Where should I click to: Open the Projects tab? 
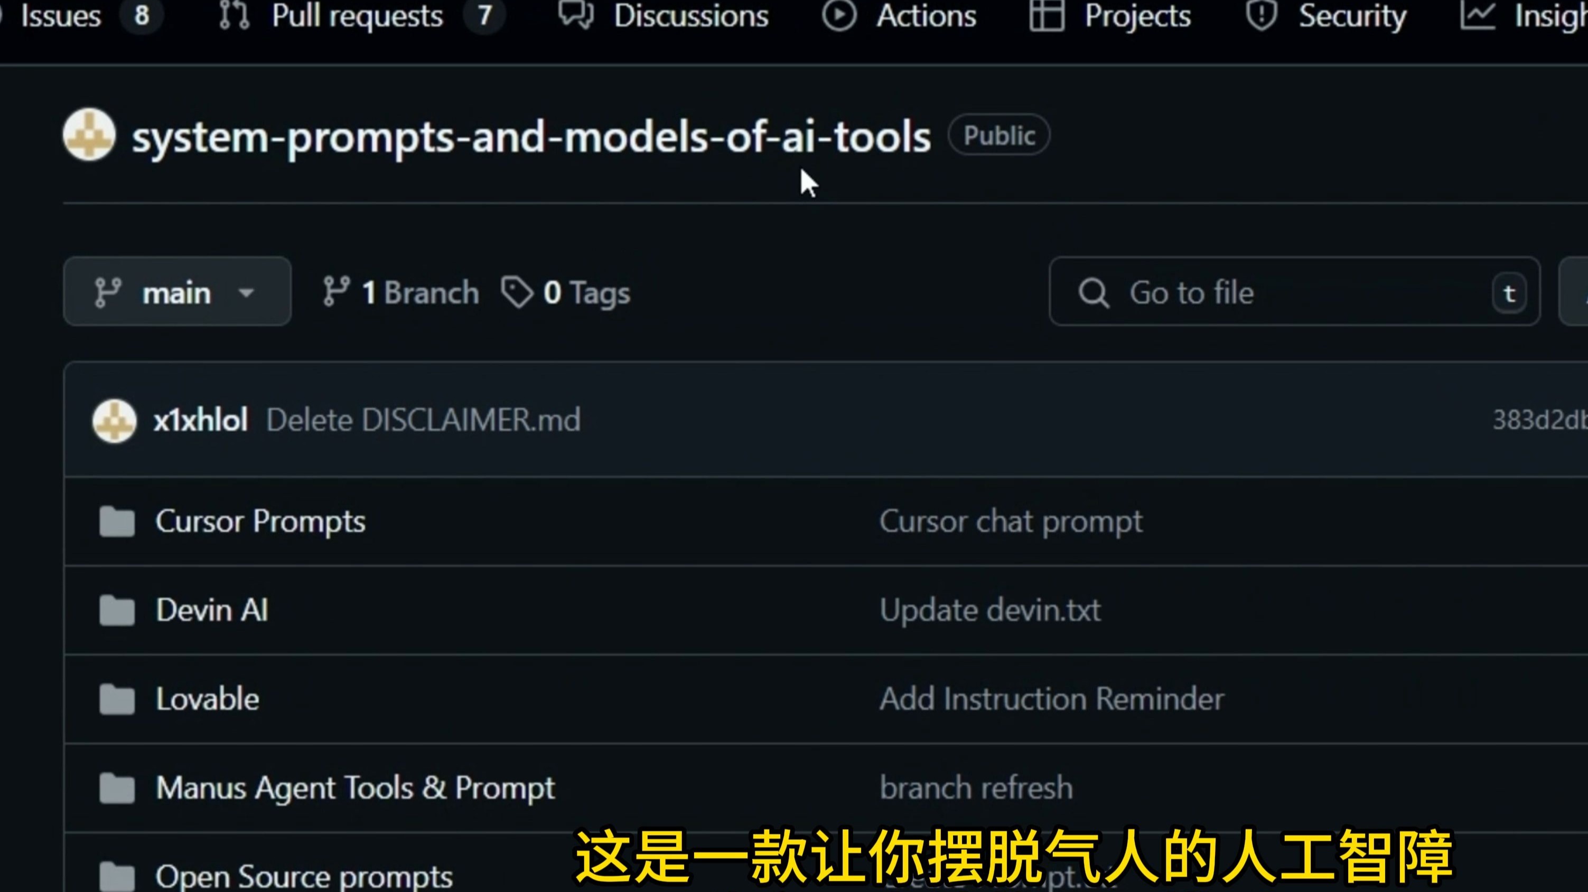[x=1110, y=16]
